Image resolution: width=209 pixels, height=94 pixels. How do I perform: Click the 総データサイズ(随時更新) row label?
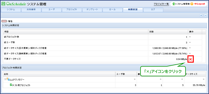click(x=25, y=54)
